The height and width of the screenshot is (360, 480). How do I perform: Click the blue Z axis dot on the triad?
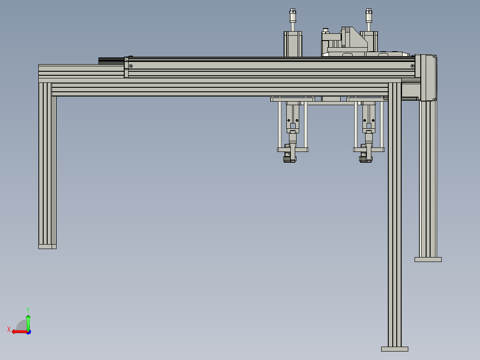click(29, 332)
